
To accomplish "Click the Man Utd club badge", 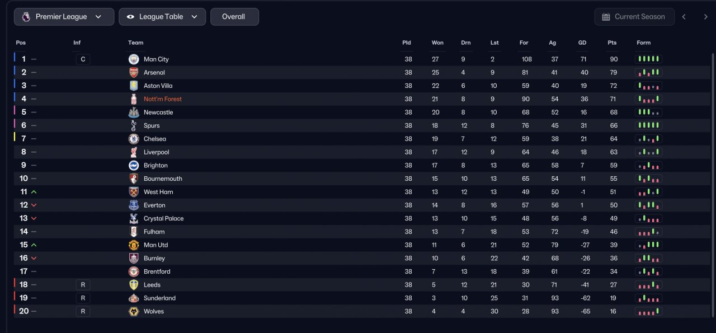I will (x=133, y=245).
